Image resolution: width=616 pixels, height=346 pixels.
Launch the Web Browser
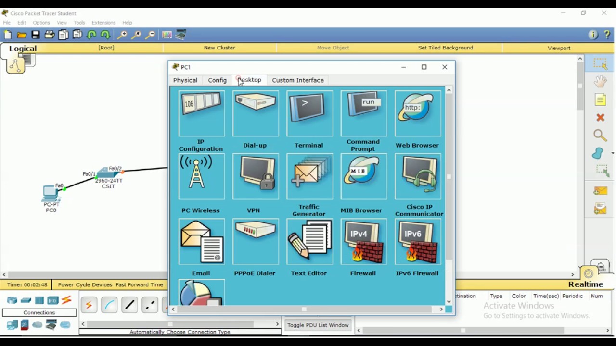point(417,113)
